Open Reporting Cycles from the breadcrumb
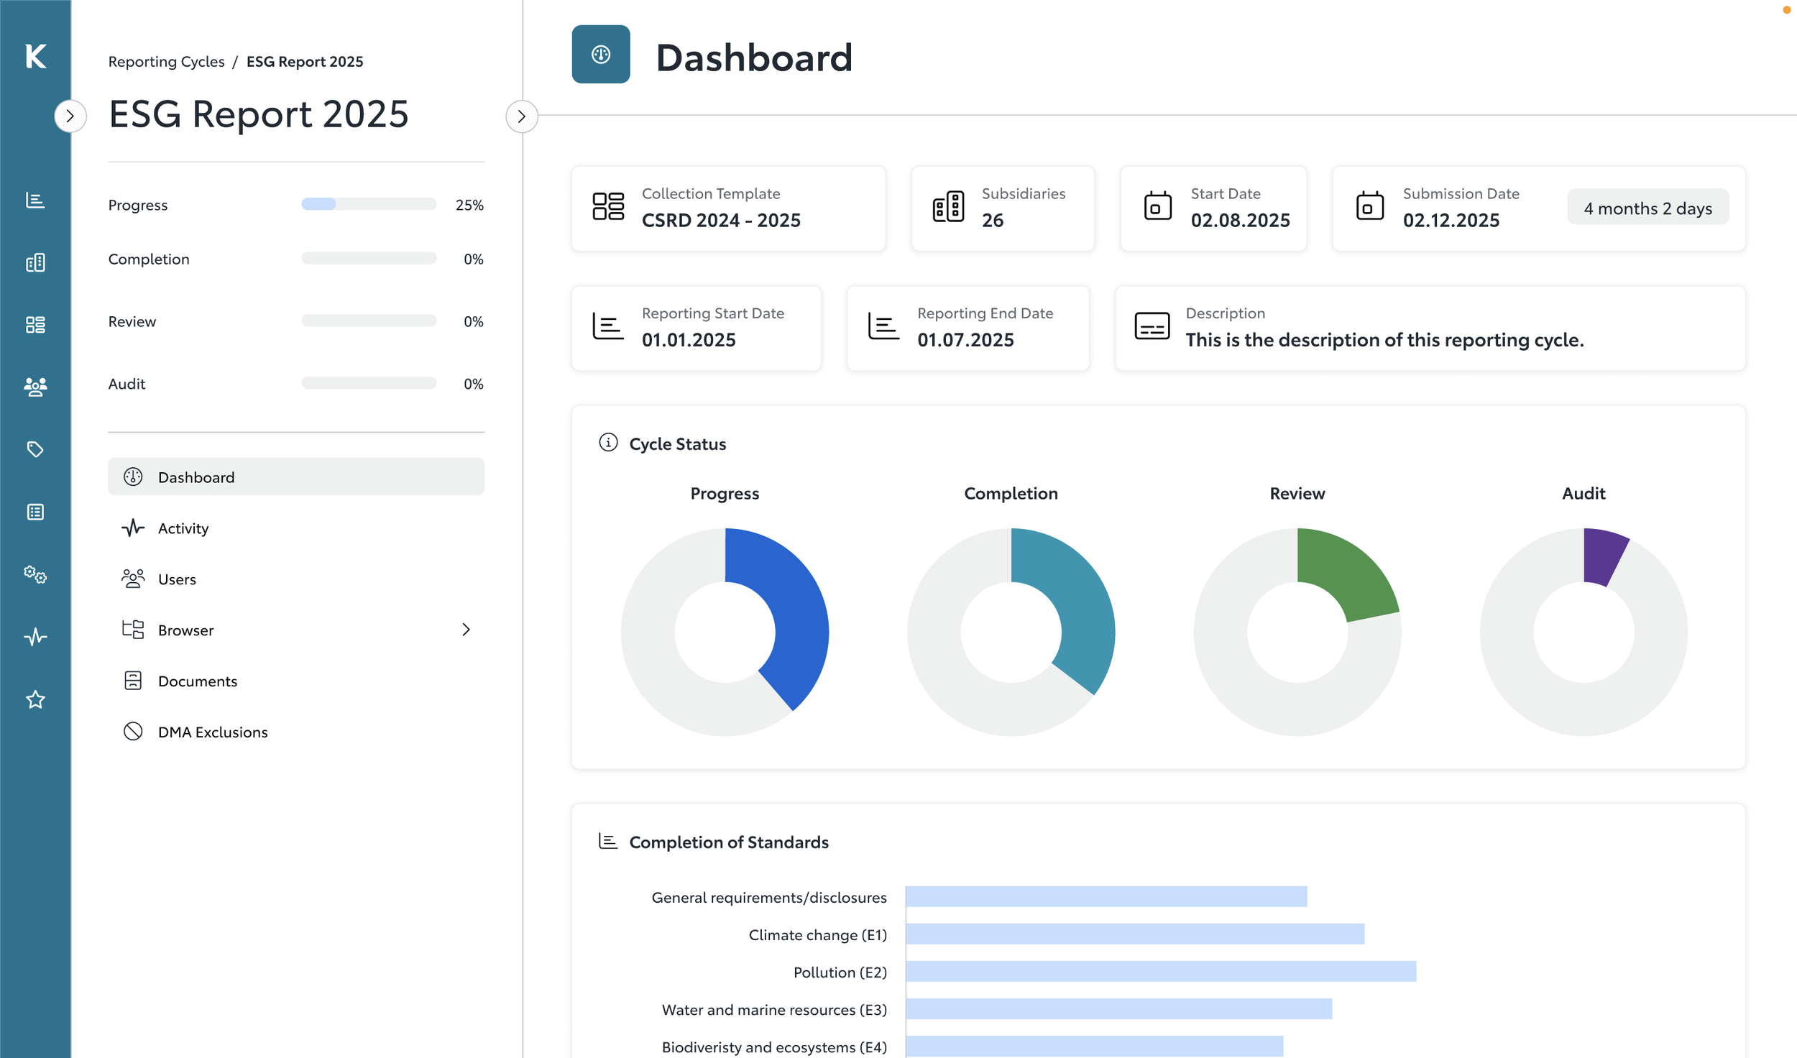The height and width of the screenshot is (1058, 1797). 167,61
